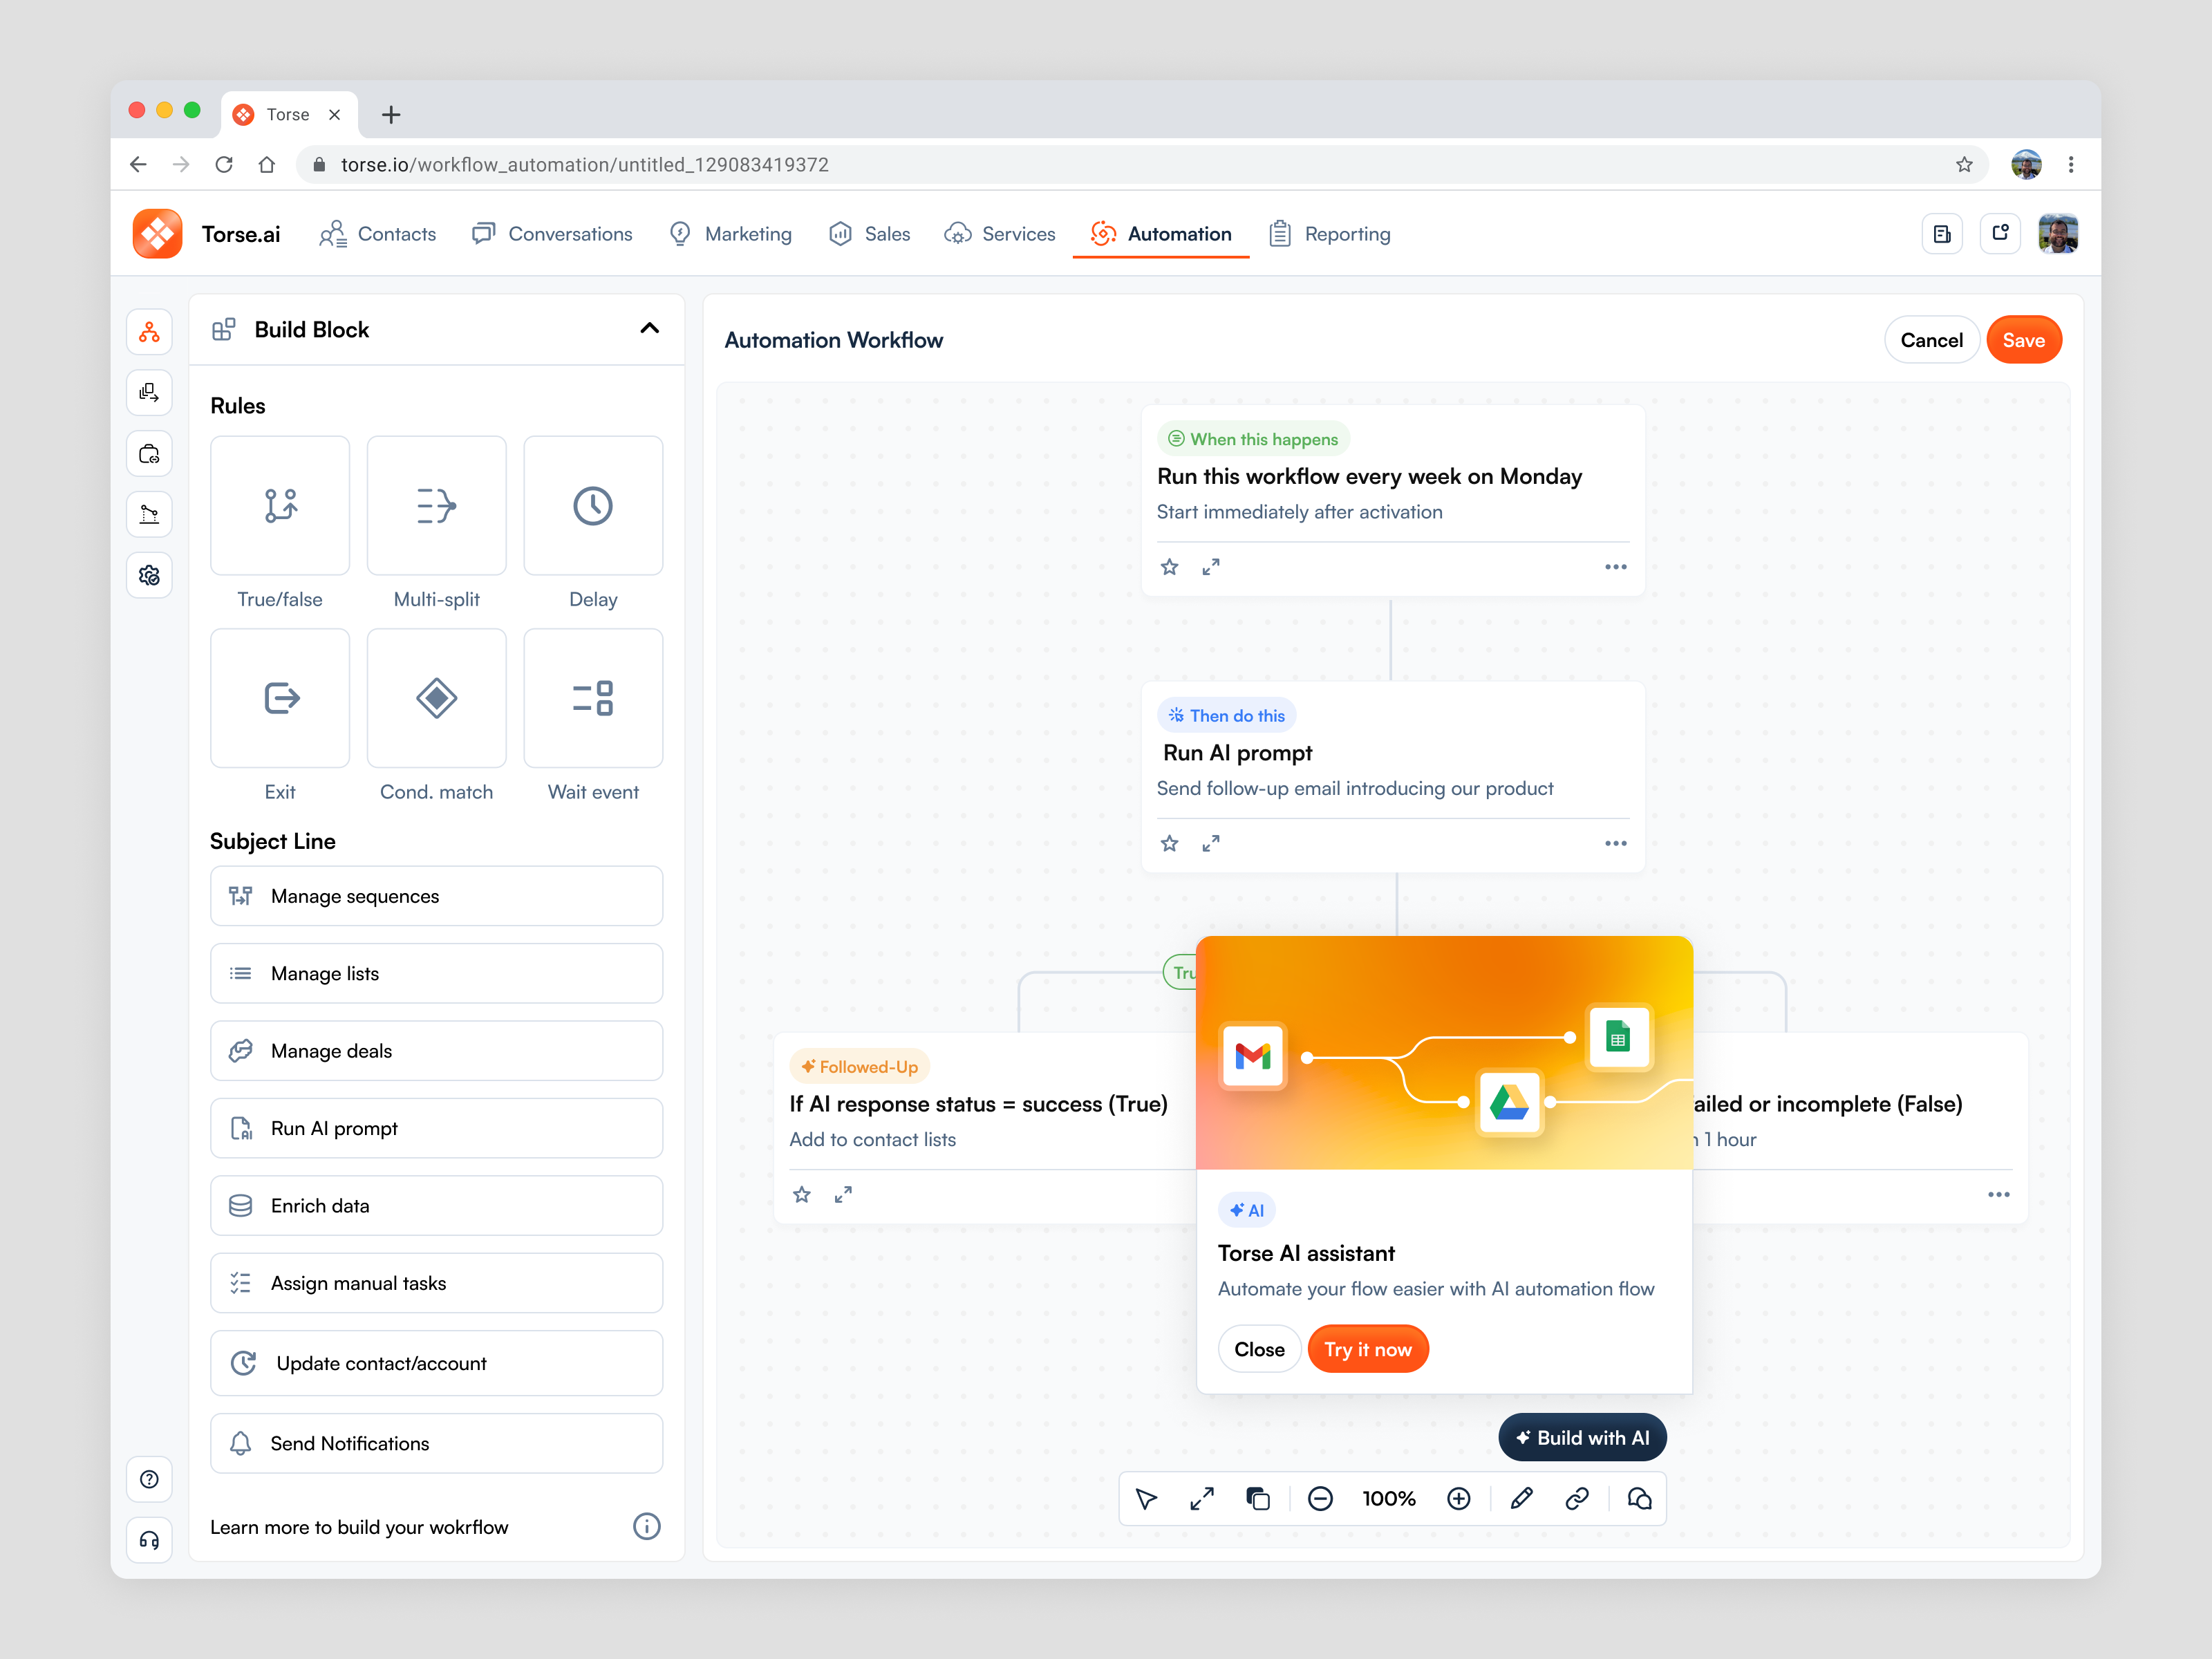Close the Torse AI assistant popup
This screenshot has height=1659, width=2212.
(x=1259, y=1350)
